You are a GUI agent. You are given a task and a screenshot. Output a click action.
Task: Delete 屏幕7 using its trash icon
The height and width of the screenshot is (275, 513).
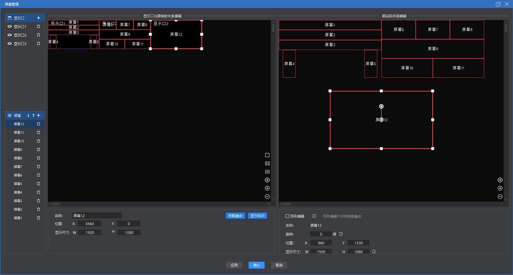tap(38, 167)
